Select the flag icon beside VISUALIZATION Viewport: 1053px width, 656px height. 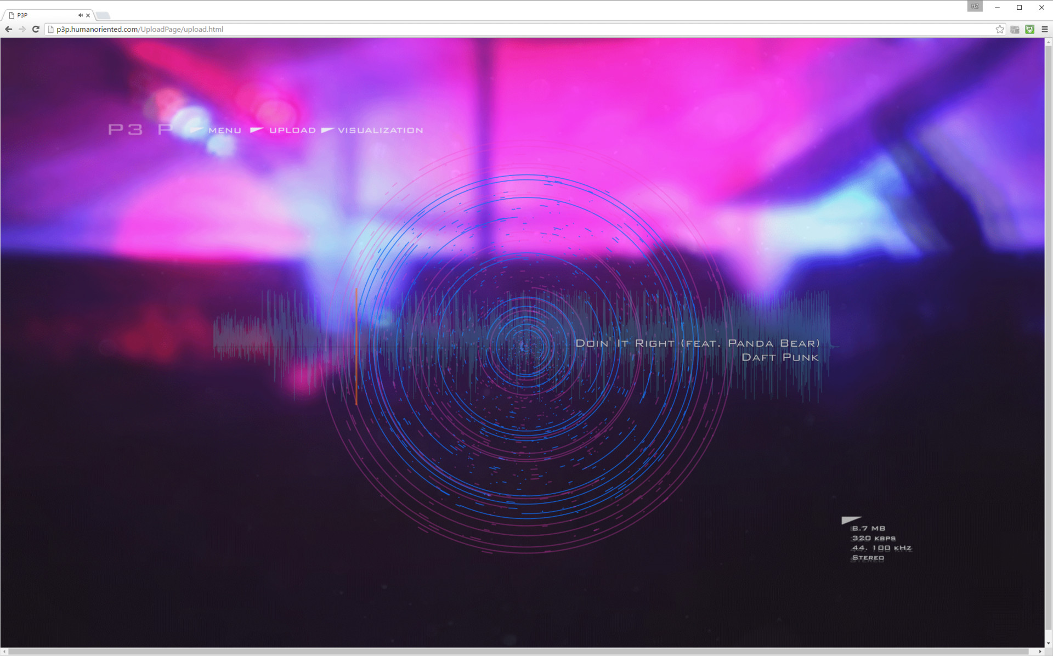[x=327, y=129]
